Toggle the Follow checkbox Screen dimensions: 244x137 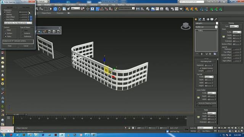coord(6,37)
